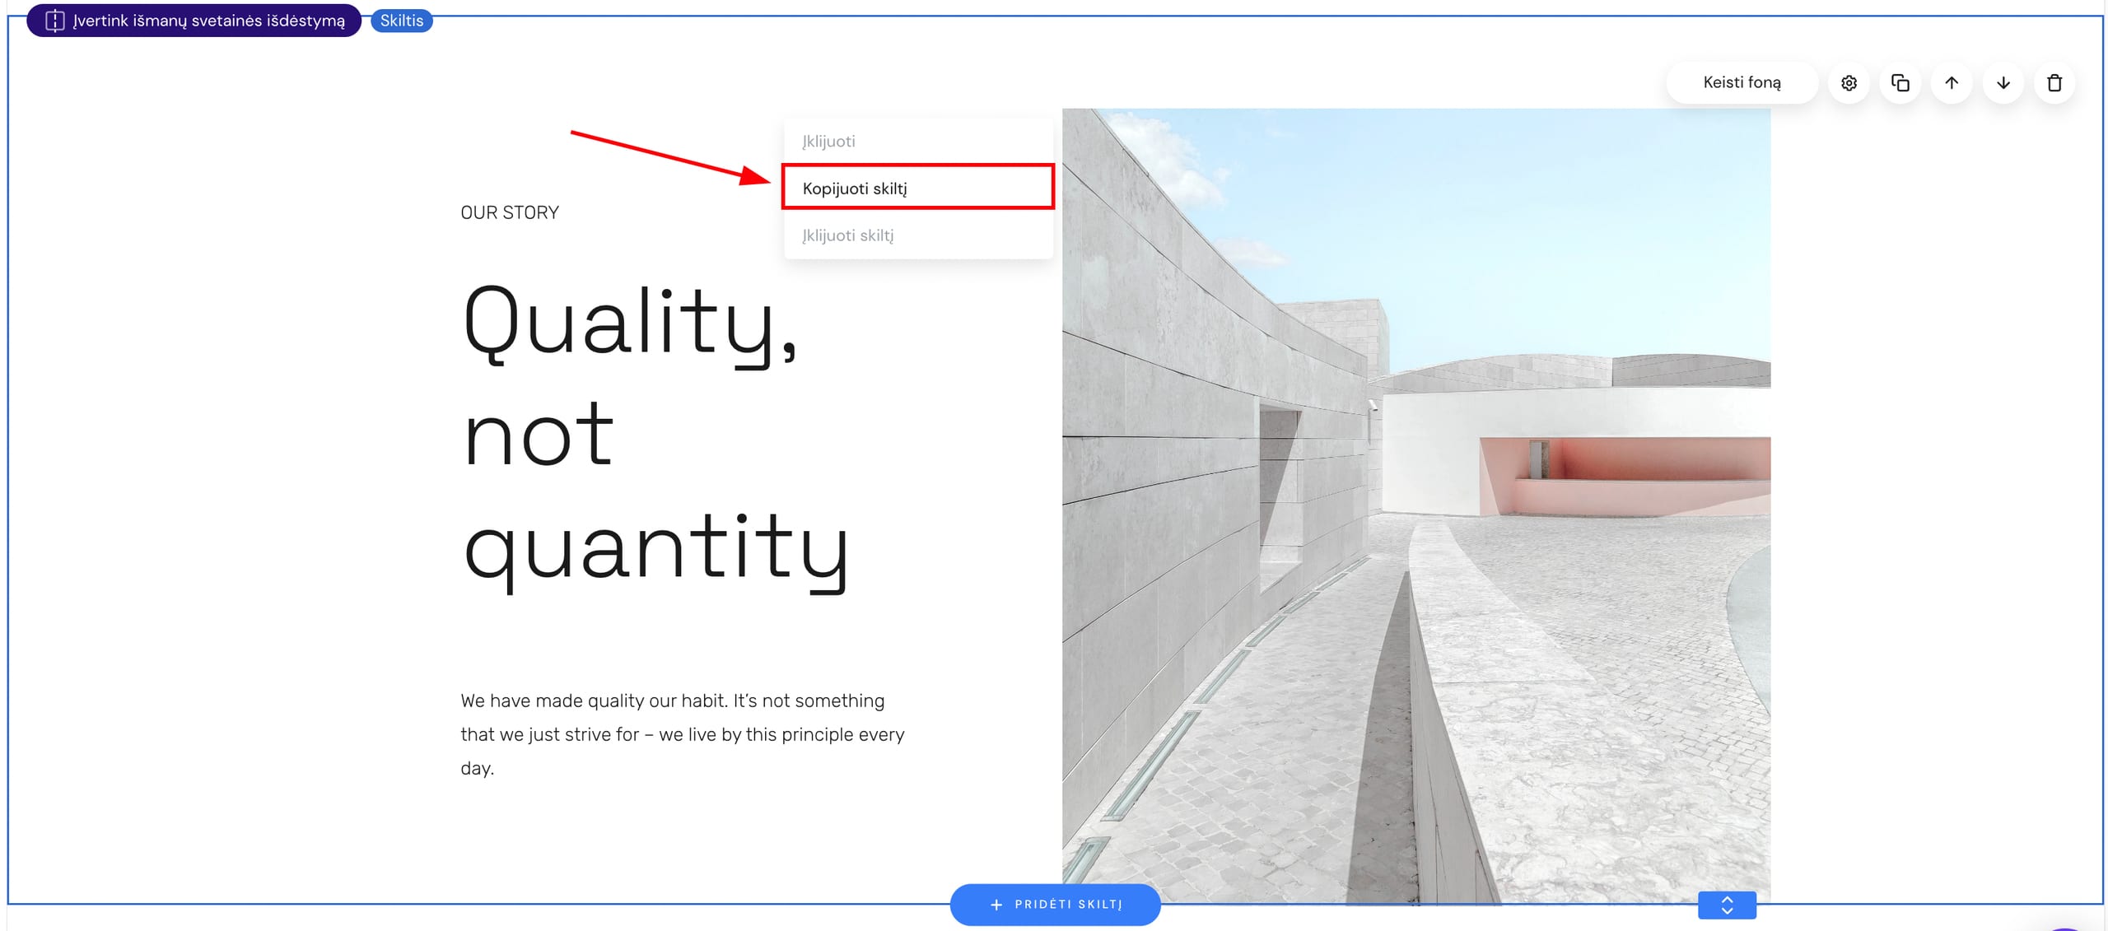Screen dimensions: 2108x931
Task: Move section down with arrow icon
Action: (2003, 83)
